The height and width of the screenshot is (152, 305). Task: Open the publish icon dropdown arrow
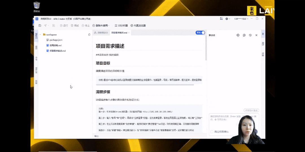click(x=49, y=26)
